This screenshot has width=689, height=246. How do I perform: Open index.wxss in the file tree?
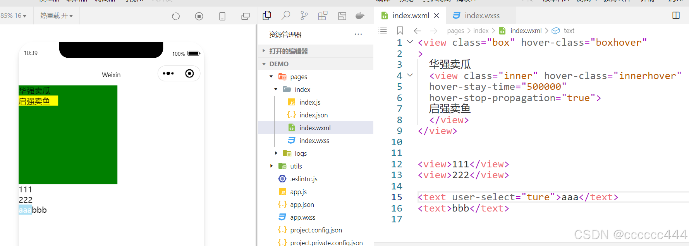[316, 141]
